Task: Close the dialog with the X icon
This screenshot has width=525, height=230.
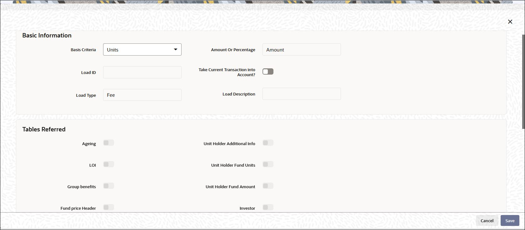Action: (x=510, y=22)
